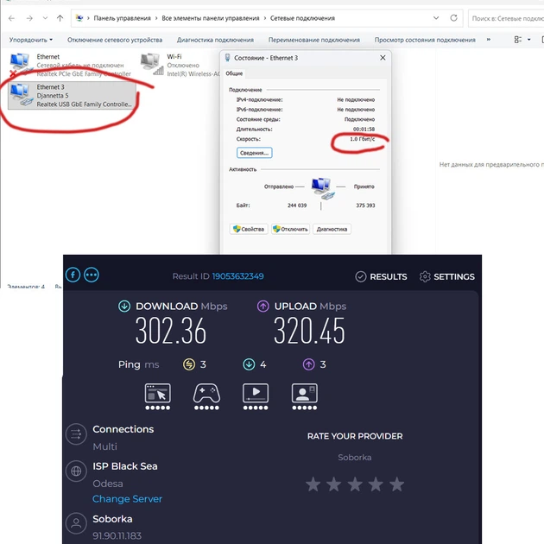544x544 pixels.
Task: Expand address bar history dropdown
Action: pyautogui.click(x=436, y=18)
